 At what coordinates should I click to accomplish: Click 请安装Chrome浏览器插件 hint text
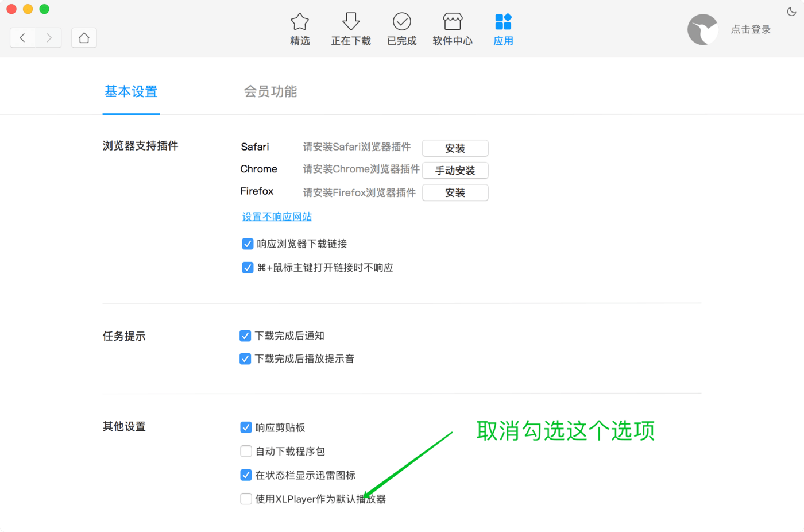(361, 169)
